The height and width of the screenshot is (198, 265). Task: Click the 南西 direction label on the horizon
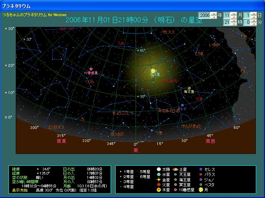tap(210, 141)
